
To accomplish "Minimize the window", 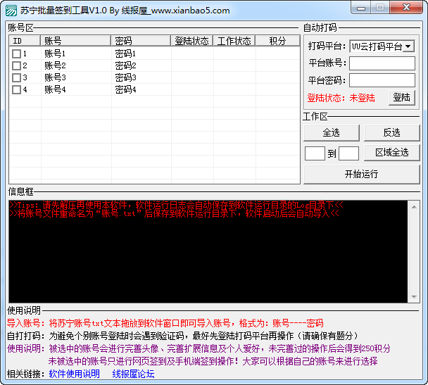I will tap(361, 8).
